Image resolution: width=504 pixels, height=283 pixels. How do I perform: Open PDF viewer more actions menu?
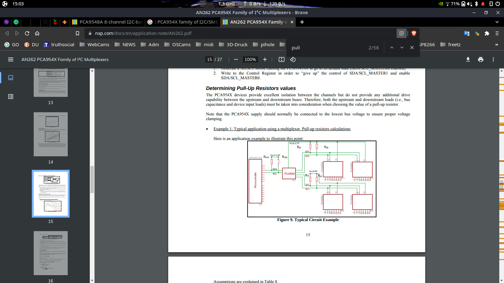493,59
